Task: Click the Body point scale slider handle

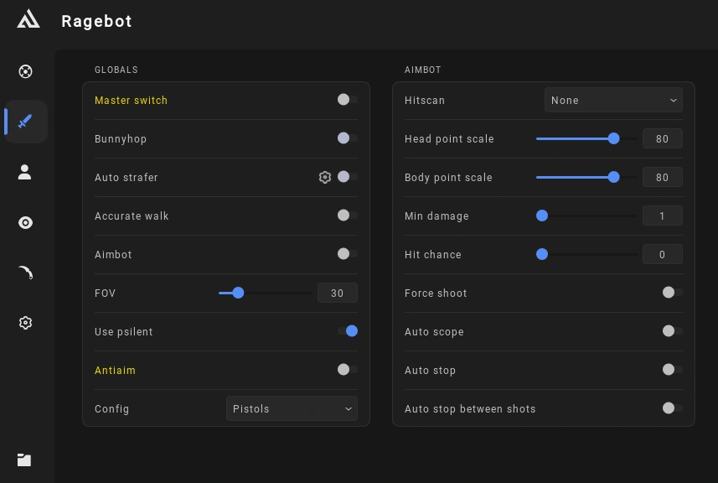Action: (613, 177)
